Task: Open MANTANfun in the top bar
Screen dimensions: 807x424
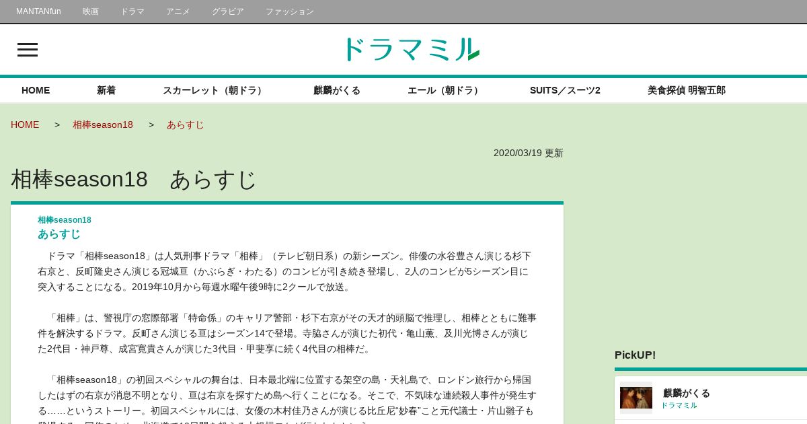Action: pos(38,11)
